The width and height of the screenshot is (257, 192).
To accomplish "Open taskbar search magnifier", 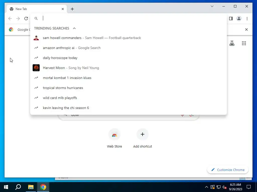I will pyautogui.click(x=18, y=187).
